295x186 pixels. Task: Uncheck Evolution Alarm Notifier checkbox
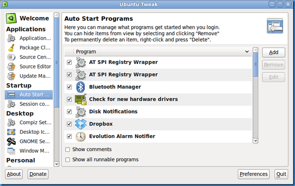pyautogui.click(x=70, y=137)
